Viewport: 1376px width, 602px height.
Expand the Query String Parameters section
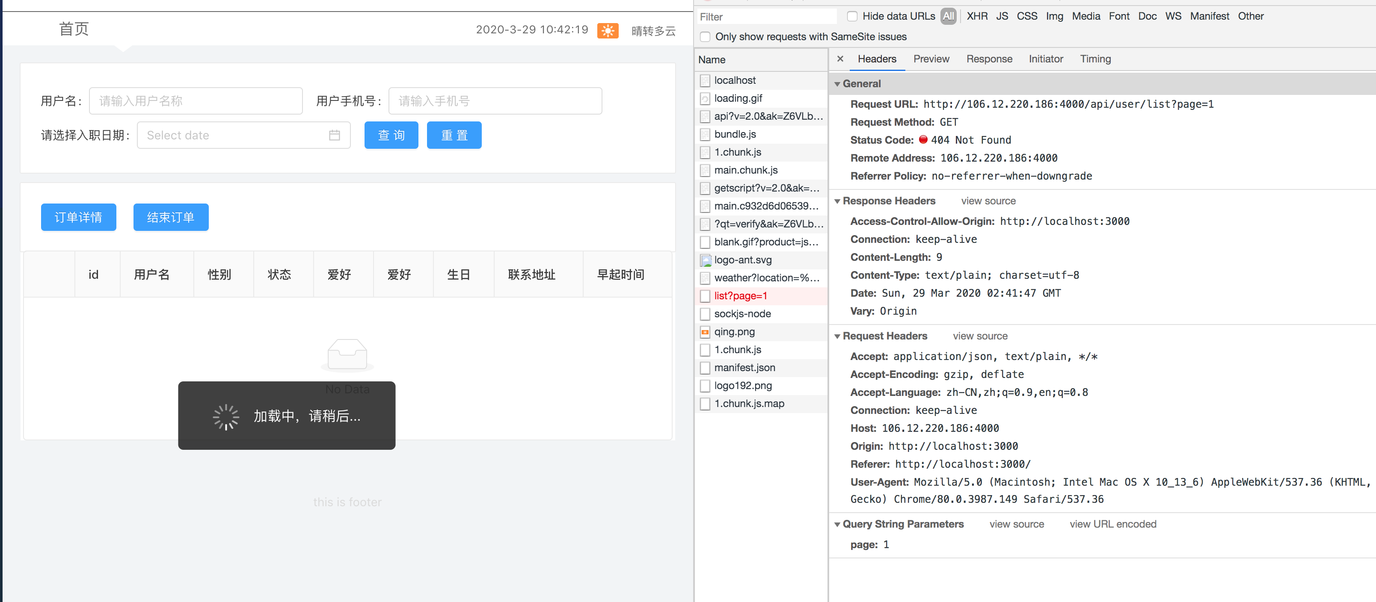(x=837, y=524)
